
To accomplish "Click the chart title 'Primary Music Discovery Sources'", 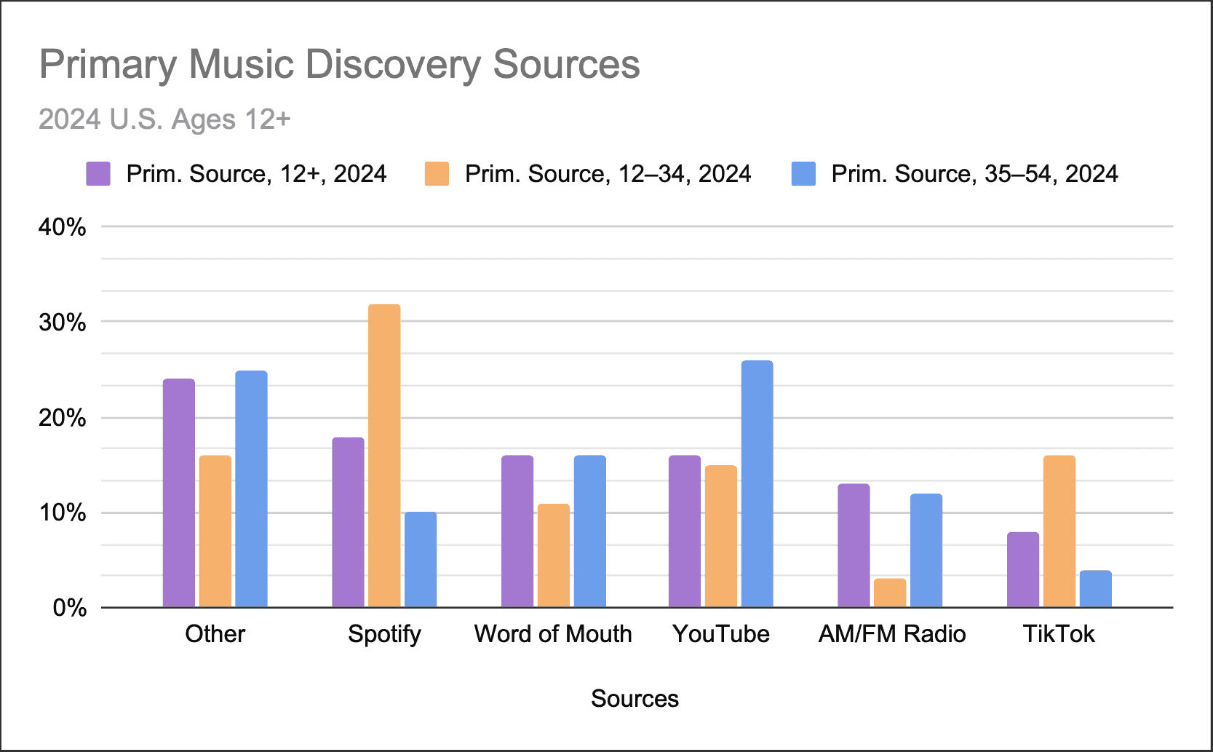I will [x=340, y=65].
